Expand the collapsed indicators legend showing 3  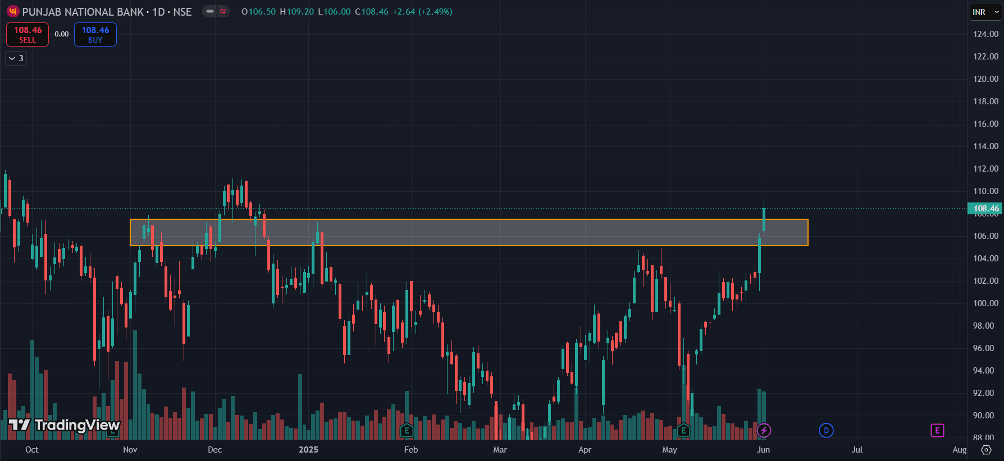[16, 58]
